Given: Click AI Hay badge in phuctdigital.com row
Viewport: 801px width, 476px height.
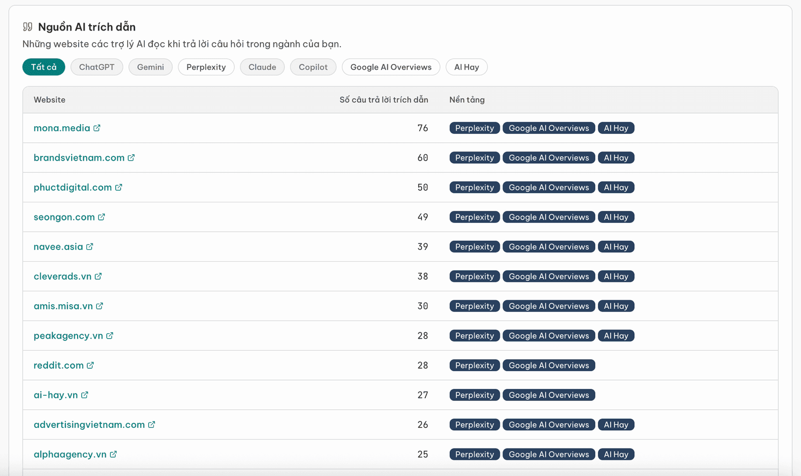Looking at the screenshot, I should click(616, 187).
